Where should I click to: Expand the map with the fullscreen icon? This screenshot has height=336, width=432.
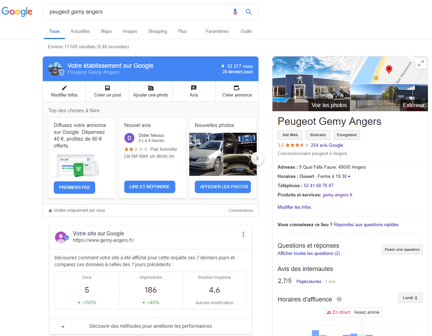tap(421, 63)
